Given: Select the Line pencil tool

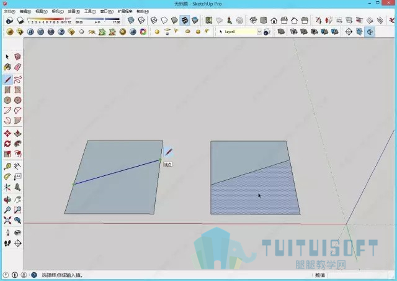Looking at the screenshot, I should pos(7,80).
